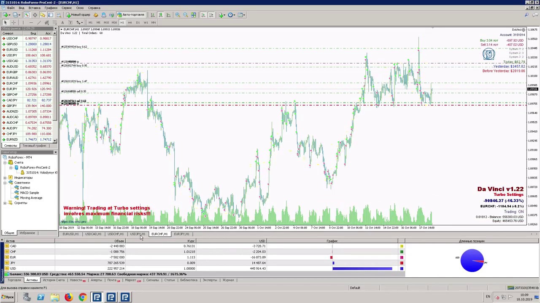The image size is (540, 303).
Task: Tile the chart windows
Action: click(x=194, y=15)
